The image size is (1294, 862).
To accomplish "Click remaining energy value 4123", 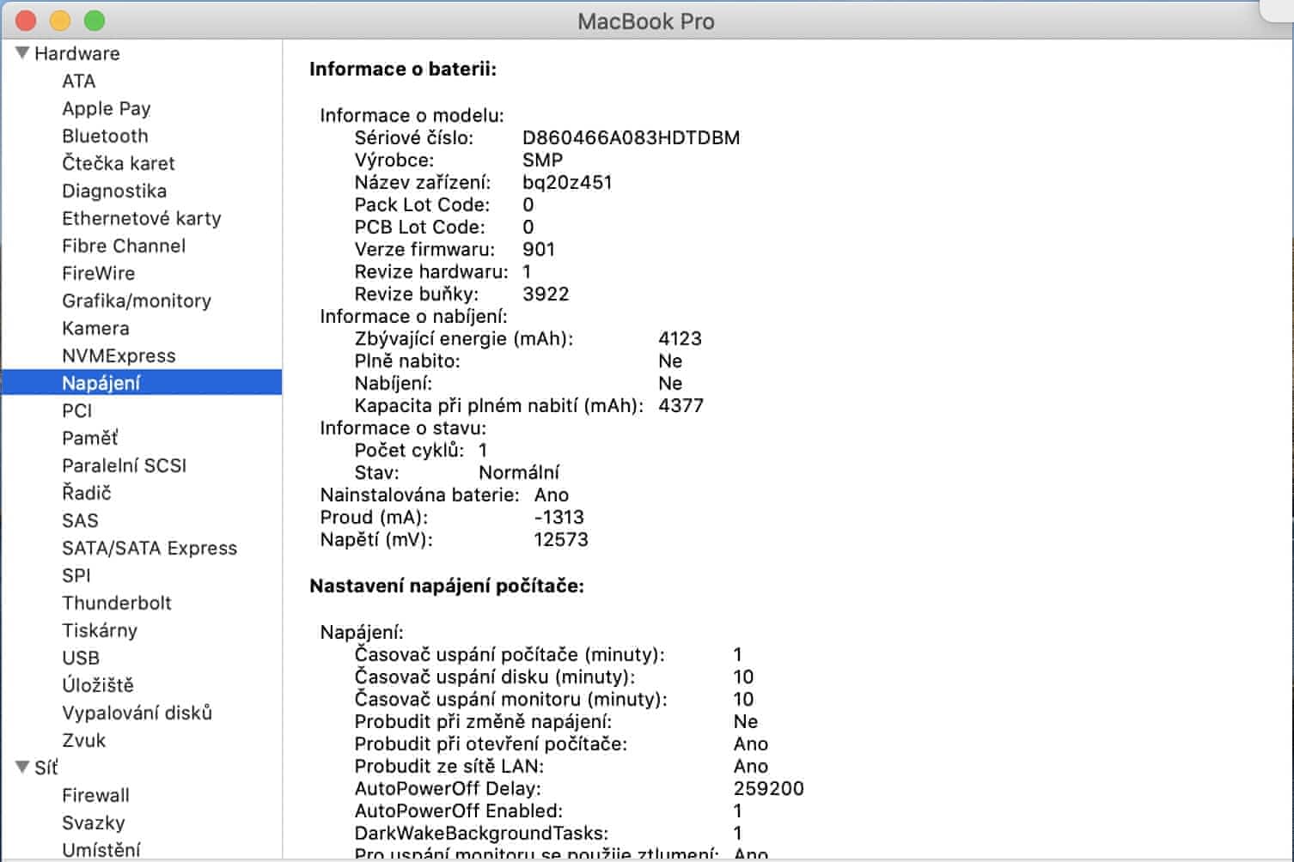I will pos(681,338).
